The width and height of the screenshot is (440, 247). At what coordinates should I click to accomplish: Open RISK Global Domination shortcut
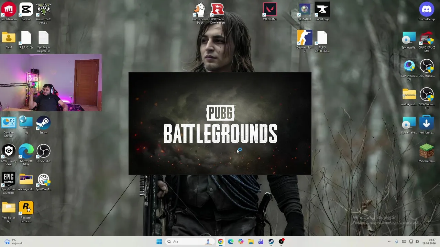pyautogui.click(x=217, y=14)
